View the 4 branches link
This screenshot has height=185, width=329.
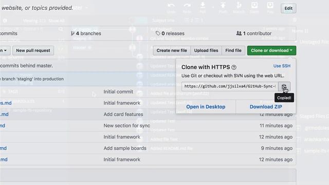[x=86, y=33]
